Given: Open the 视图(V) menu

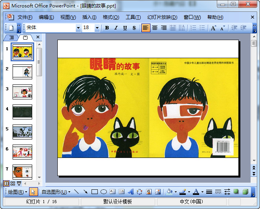Looking at the screenshot, I should click(68, 17).
